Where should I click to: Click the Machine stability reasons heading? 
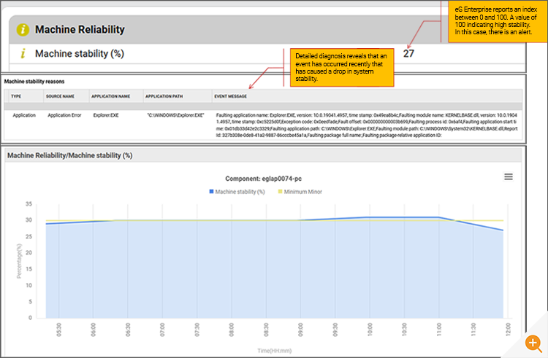click(x=34, y=82)
